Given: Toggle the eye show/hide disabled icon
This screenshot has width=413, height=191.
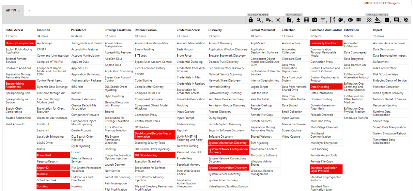Looking at the screenshot, I should click(350, 20).
